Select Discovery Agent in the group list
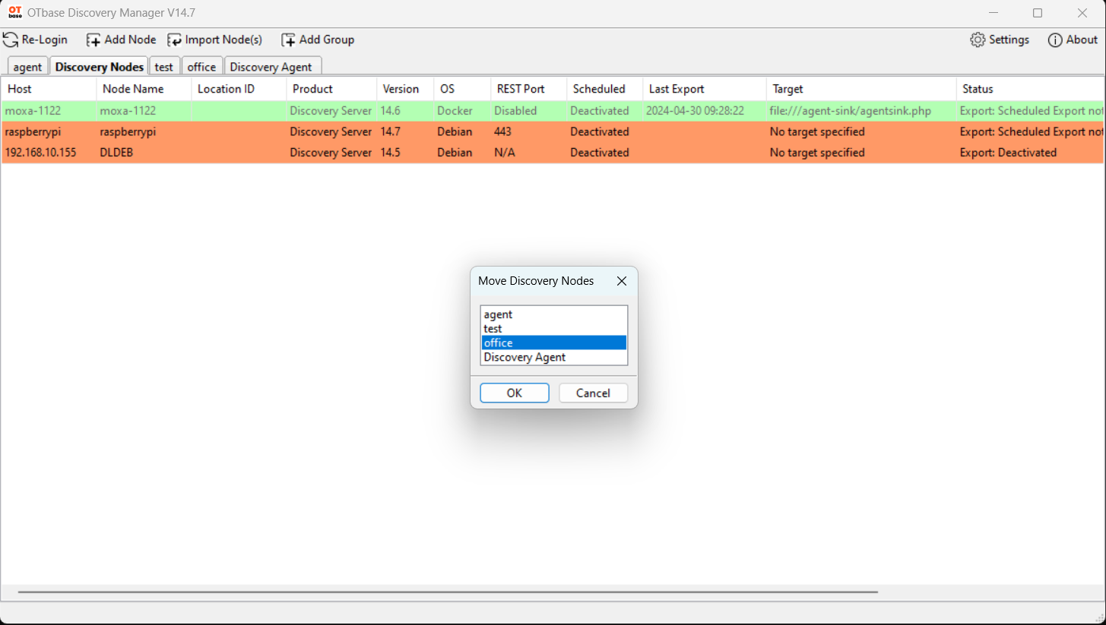The image size is (1106, 625). point(554,357)
